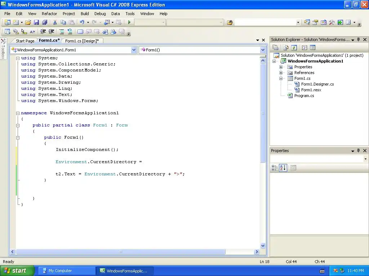This screenshot has height=276, width=369.
Task: Open the Find combo box dropdown arrow
Action: 298,22
